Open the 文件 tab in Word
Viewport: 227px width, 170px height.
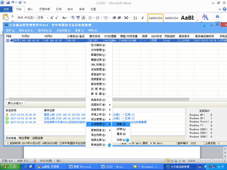pos(6,9)
